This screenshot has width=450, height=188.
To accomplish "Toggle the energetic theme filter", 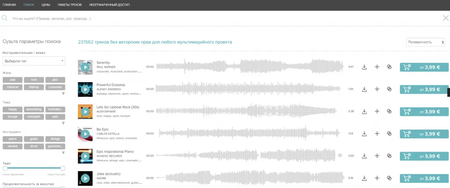I will [34, 117].
